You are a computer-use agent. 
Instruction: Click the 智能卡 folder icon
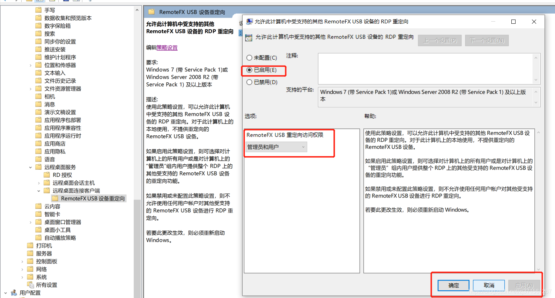point(38,214)
